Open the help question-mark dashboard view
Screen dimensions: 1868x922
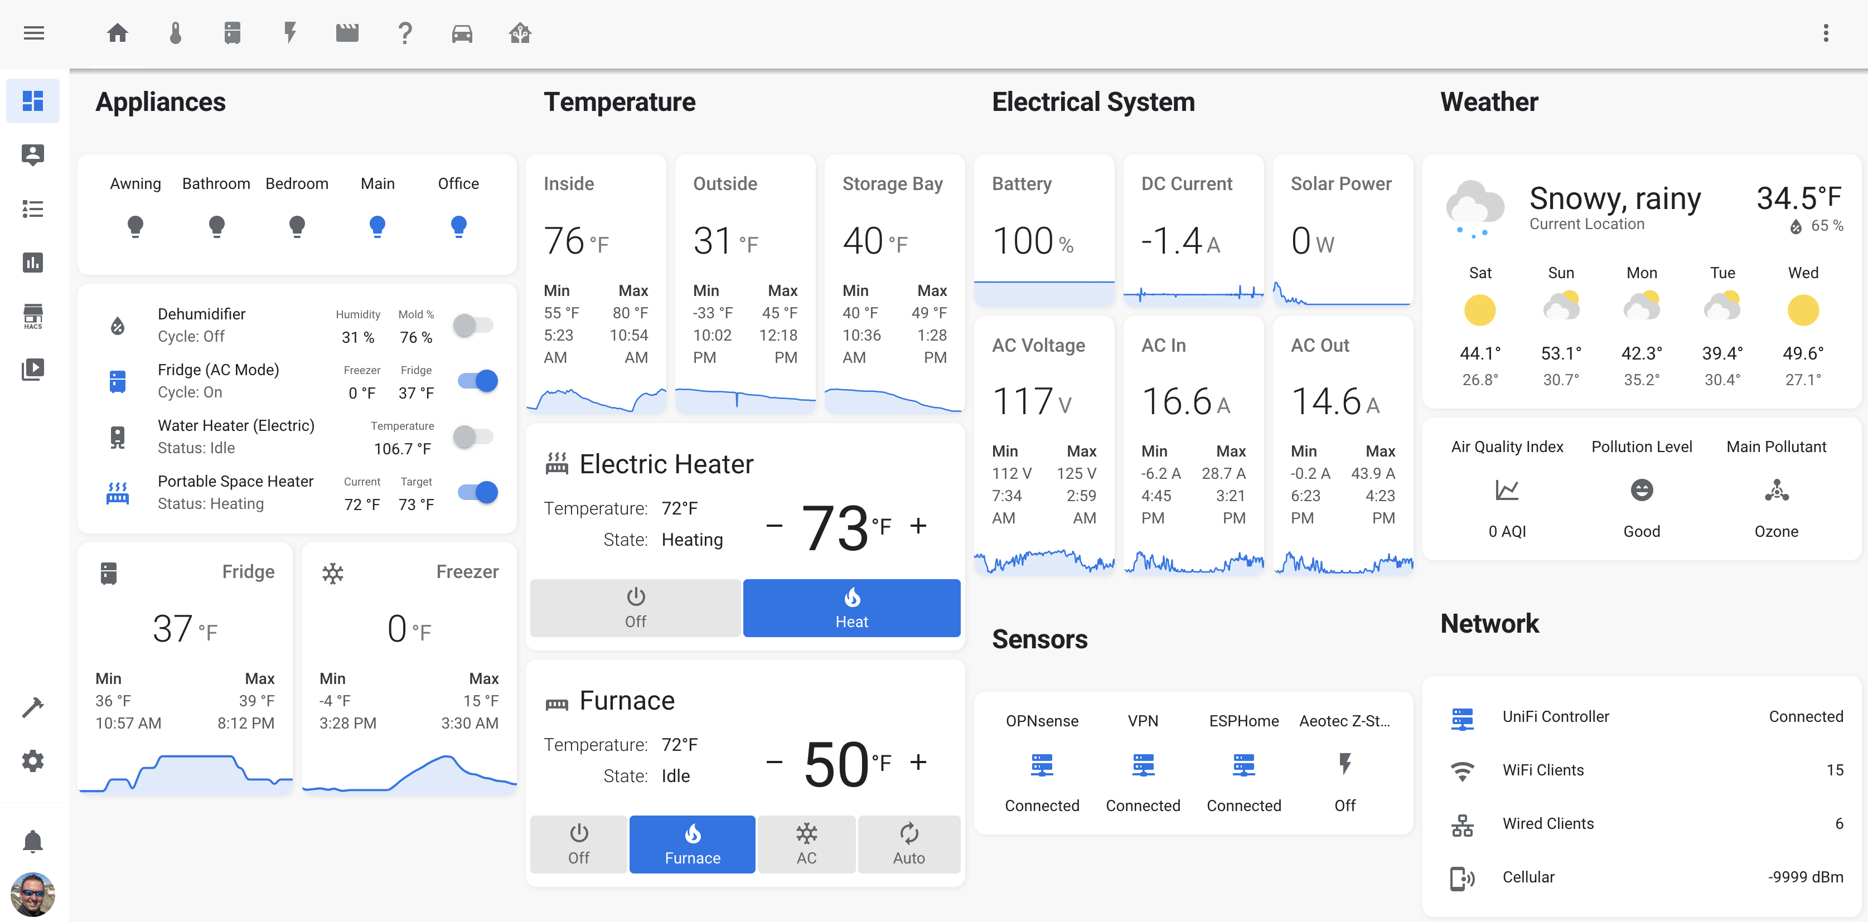[x=405, y=33]
